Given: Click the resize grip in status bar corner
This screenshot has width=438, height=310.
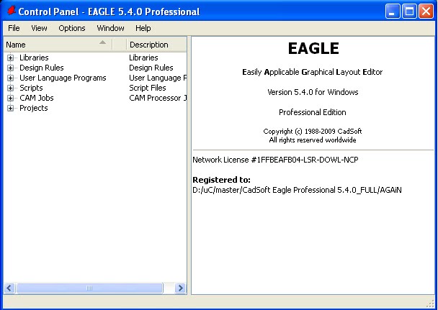Looking at the screenshot, I should pos(432,304).
